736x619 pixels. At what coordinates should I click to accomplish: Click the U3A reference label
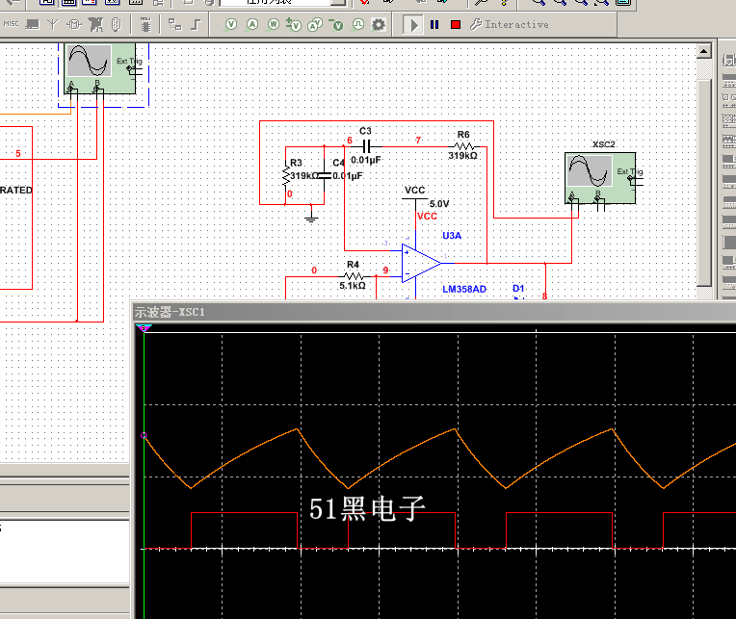coord(452,236)
